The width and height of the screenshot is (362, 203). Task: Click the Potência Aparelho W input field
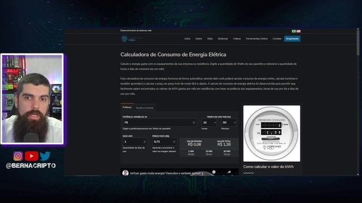pos(160,123)
